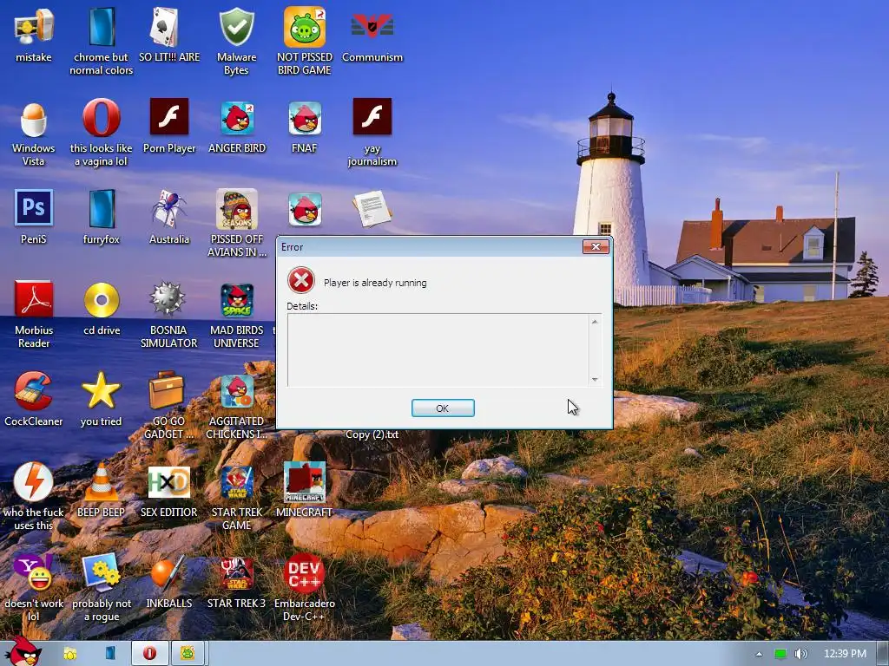
Task: Select the MINECRAFT desktop icon
Action: click(305, 482)
